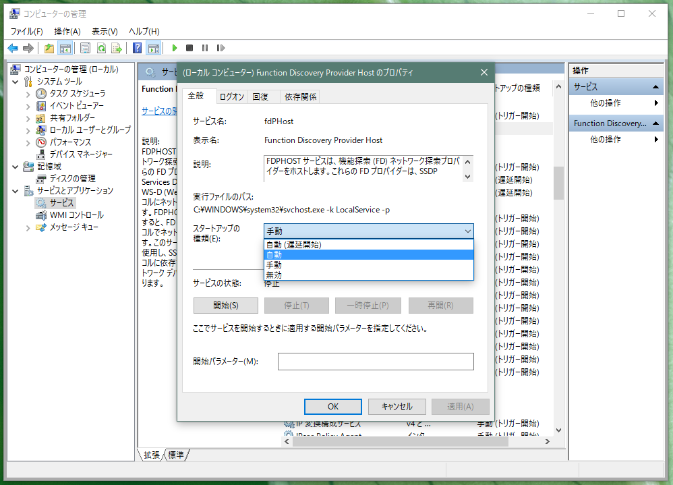
Task: Open the 操作(A) menu
Action: tap(67, 31)
